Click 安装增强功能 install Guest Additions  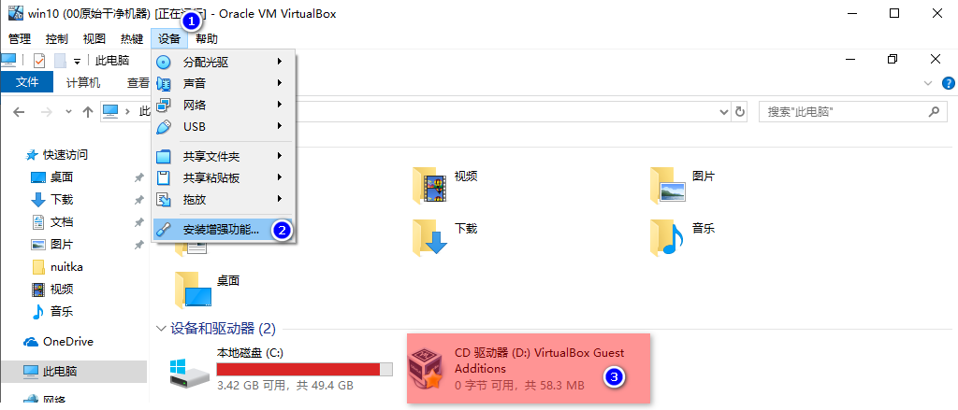(223, 230)
